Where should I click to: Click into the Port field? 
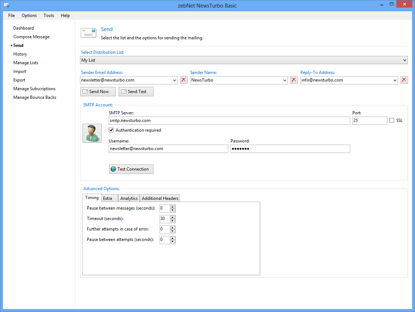(370, 120)
